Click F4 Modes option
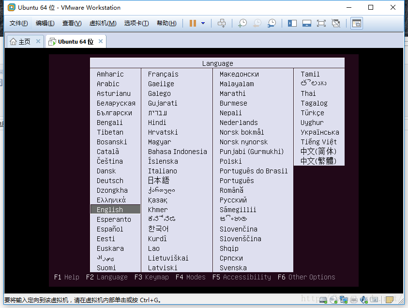Image resolution: width=408 pixels, height=308 pixels. (x=191, y=277)
